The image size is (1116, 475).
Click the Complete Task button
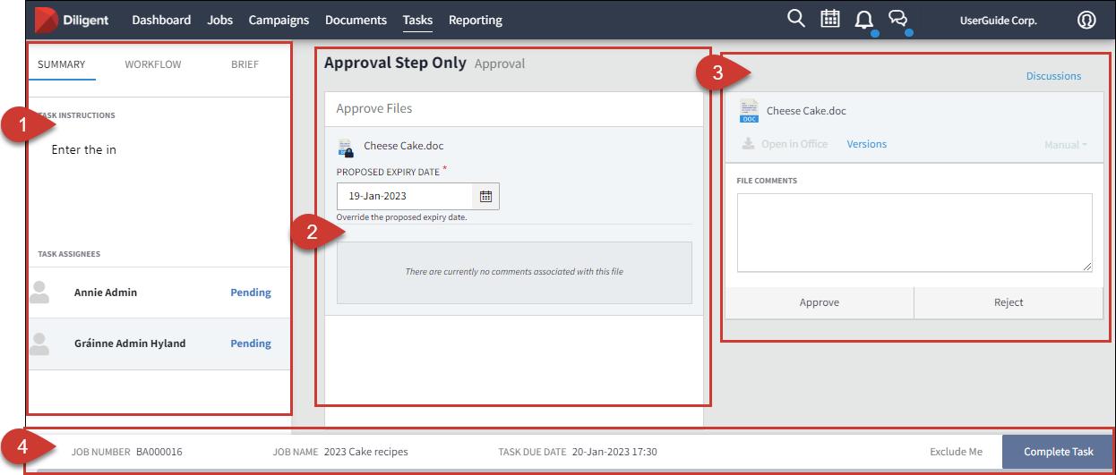1058,452
